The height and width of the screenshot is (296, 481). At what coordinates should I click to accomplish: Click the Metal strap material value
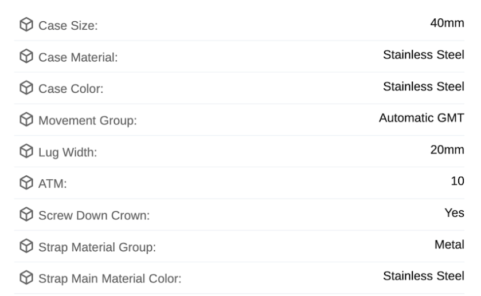(449, 244)
